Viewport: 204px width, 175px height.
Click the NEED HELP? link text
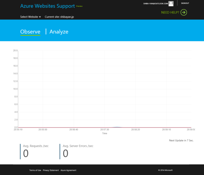coord(170,13)
